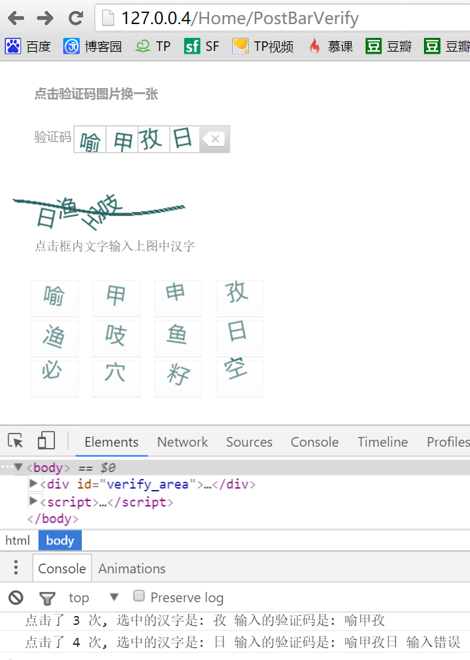Click the 点击框内文字输入上图中汉字 hint text
Screen dimensions: 470x660
click(x=115, y=246)
